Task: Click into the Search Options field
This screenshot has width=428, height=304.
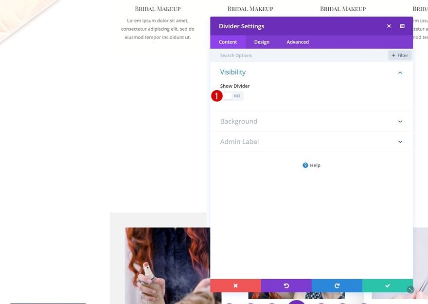Action: 299,55
